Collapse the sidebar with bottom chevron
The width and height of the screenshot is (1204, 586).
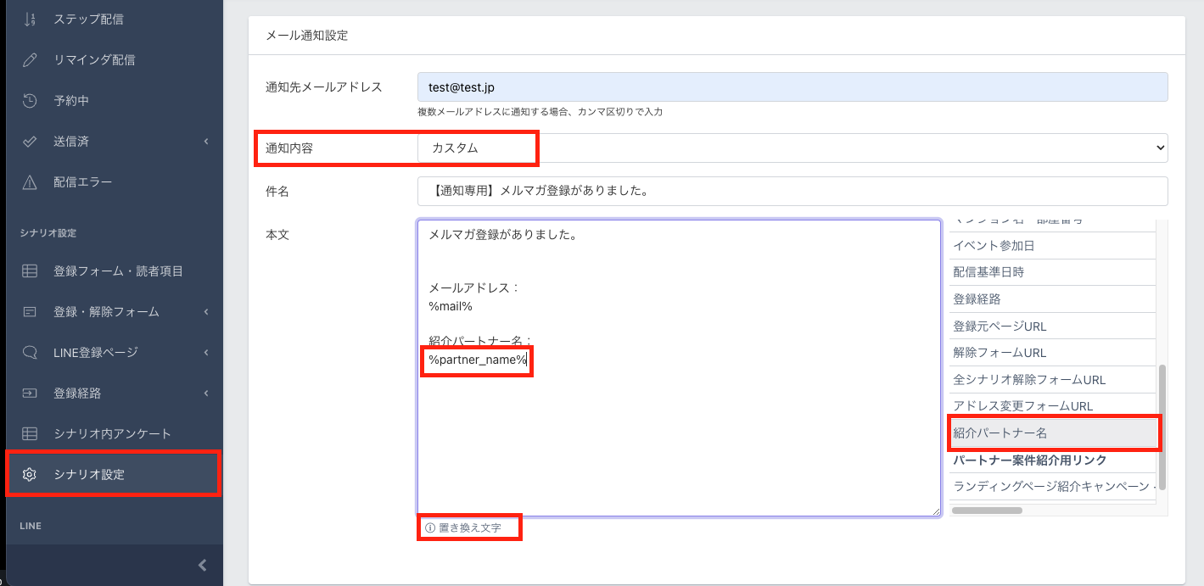click(x=202, y=565)
